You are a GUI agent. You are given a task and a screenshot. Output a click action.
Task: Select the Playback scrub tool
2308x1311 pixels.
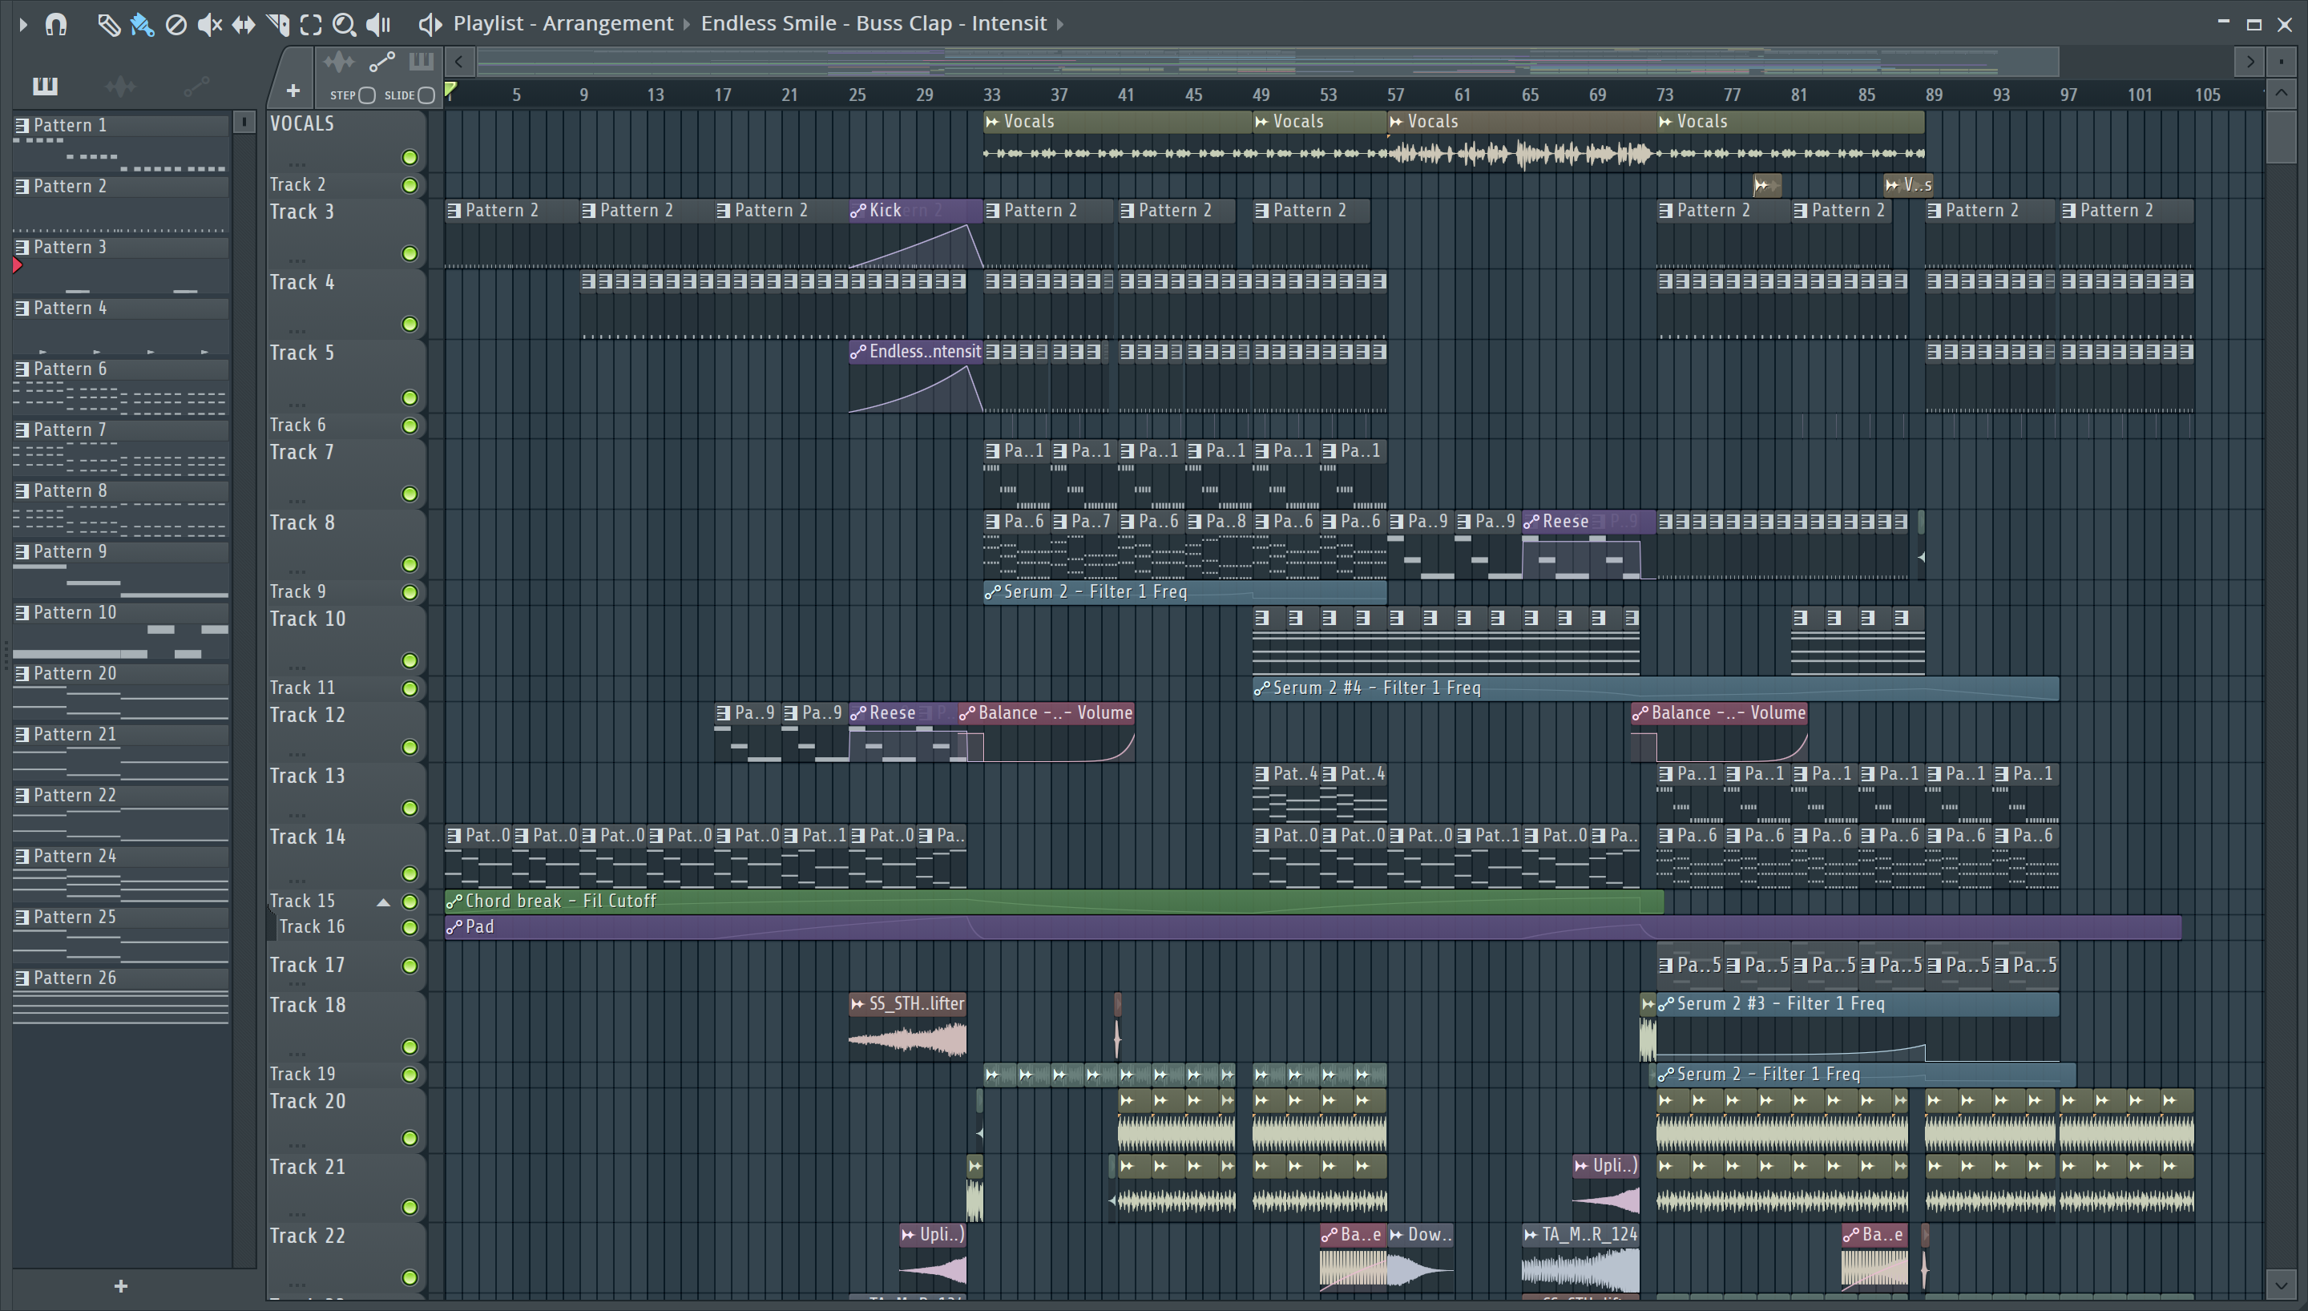pyautogui.click(x=378, y=24)
